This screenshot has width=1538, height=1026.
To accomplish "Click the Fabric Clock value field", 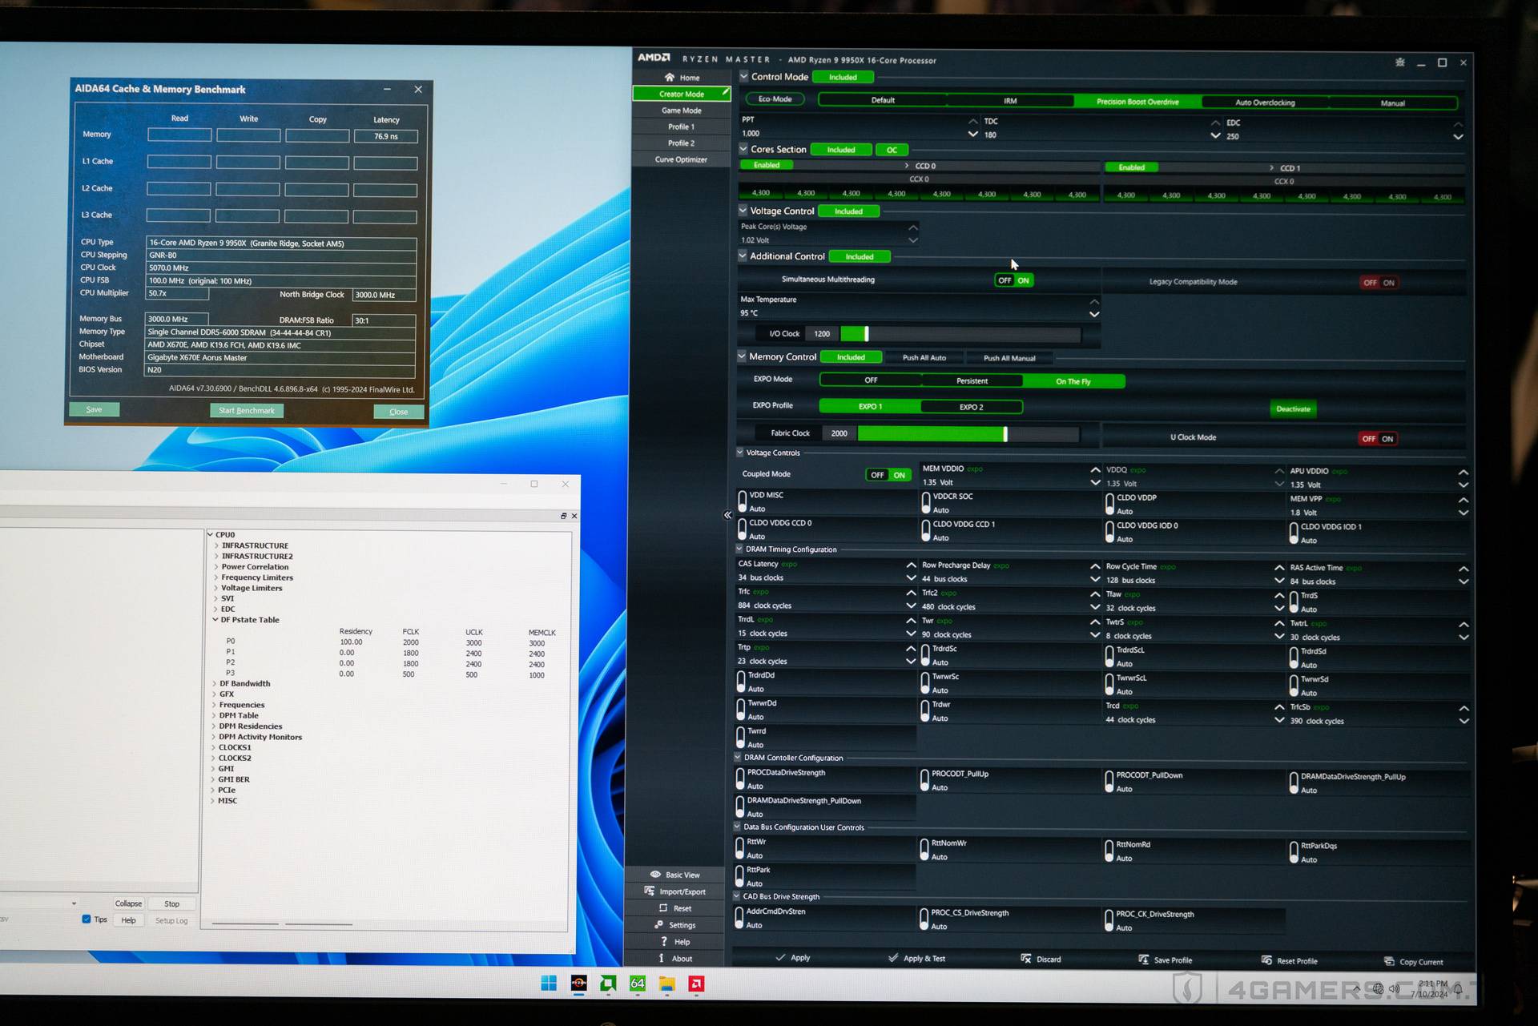I will pyautogui.click(x=839, y=433).
